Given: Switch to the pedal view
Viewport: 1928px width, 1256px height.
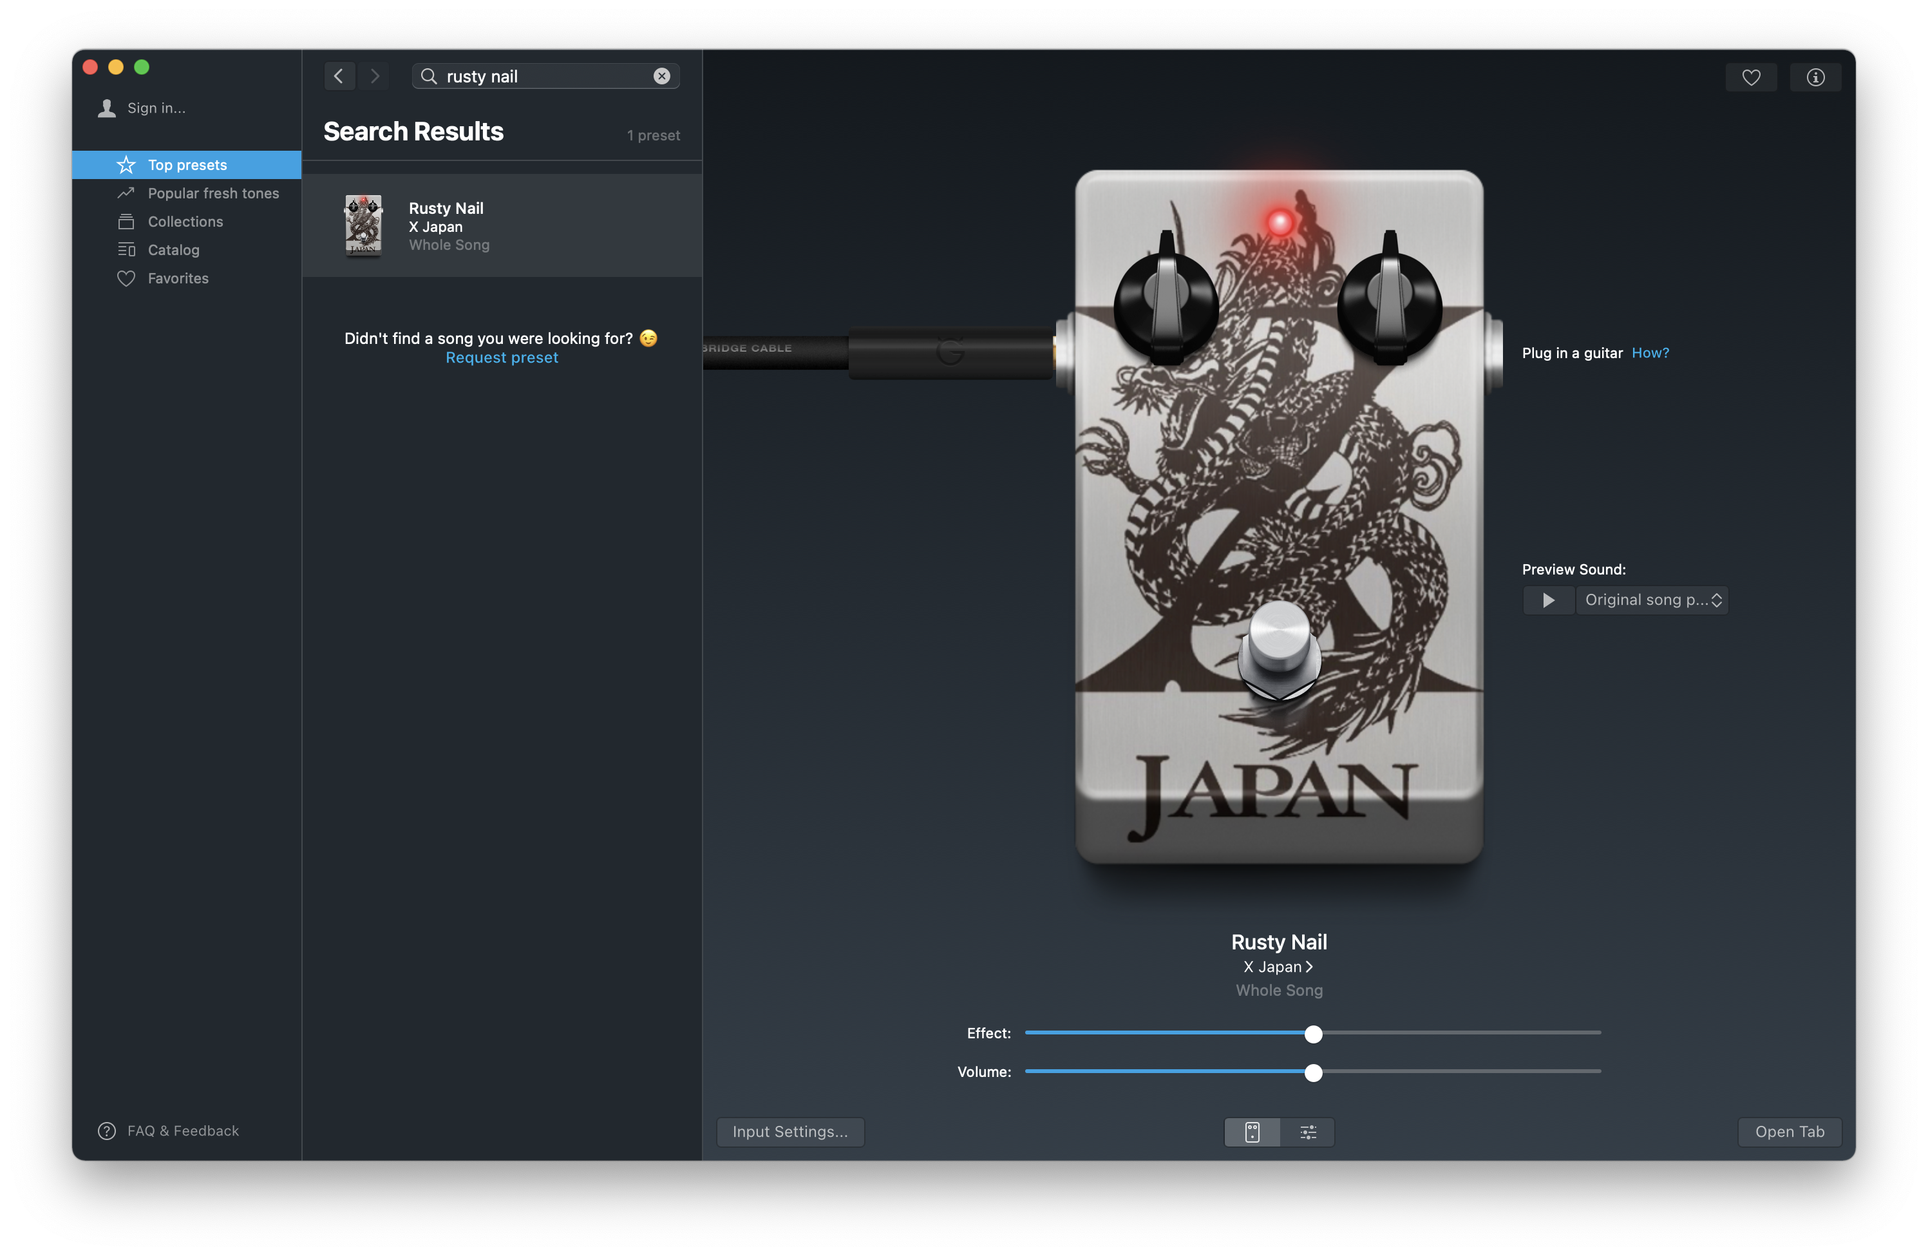Looking at the screenshot, I should pos(1252,1131).
